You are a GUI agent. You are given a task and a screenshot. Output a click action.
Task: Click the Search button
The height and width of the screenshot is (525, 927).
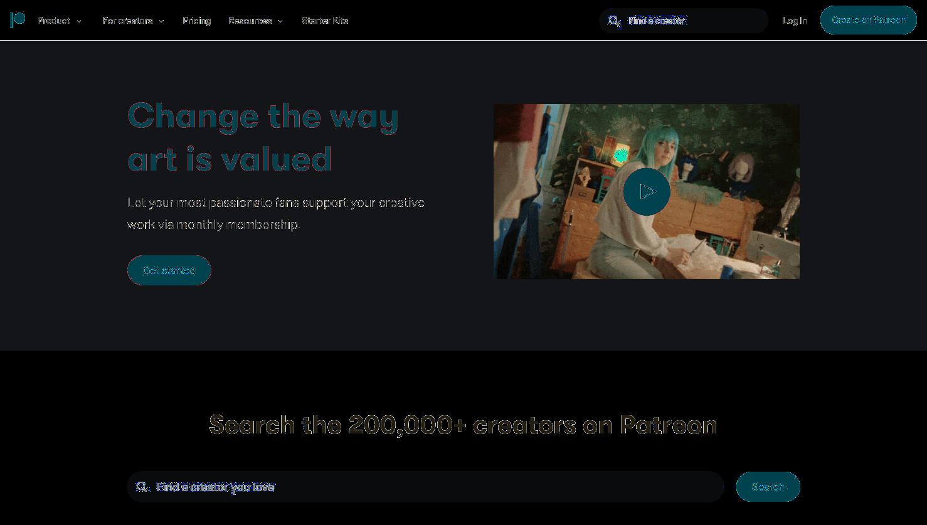point(768,487)
